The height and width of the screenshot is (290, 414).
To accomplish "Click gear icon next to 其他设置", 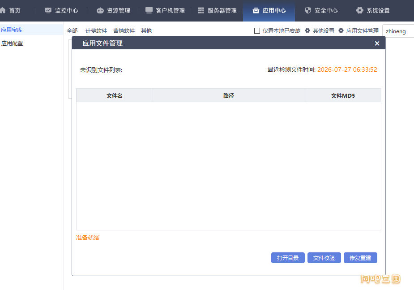I will point(307,30).
